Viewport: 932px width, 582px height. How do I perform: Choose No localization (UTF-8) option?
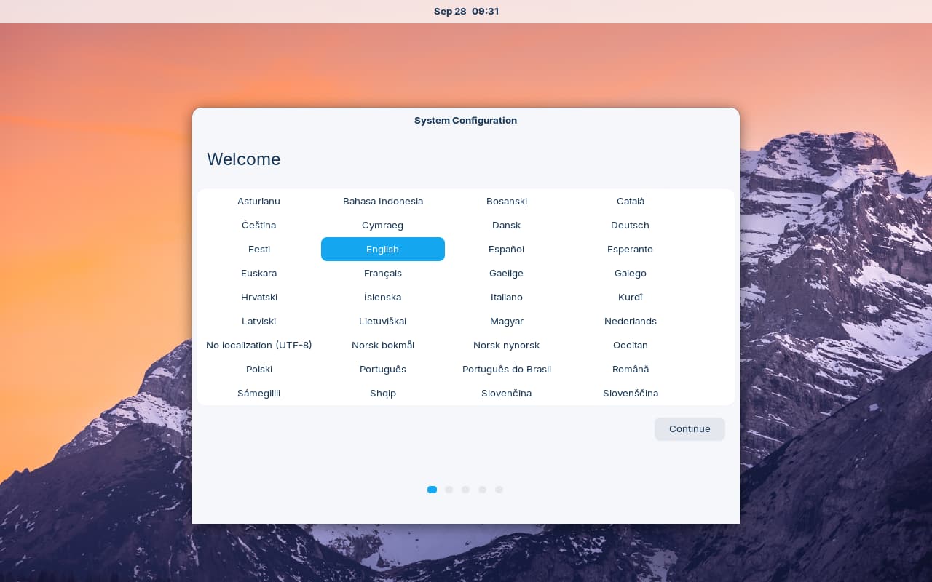point(258,345)
